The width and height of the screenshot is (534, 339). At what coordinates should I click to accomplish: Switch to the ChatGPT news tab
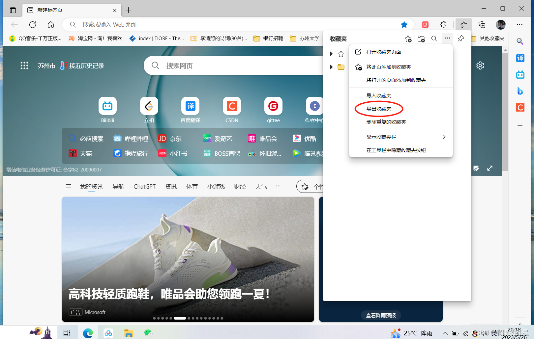(x=144, y=186)
